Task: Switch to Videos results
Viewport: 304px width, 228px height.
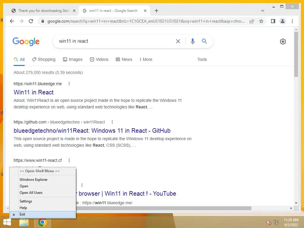Action: tap(99, 59)
